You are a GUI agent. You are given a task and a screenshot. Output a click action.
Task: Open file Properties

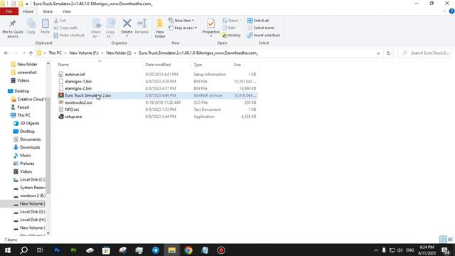[211, 28]
